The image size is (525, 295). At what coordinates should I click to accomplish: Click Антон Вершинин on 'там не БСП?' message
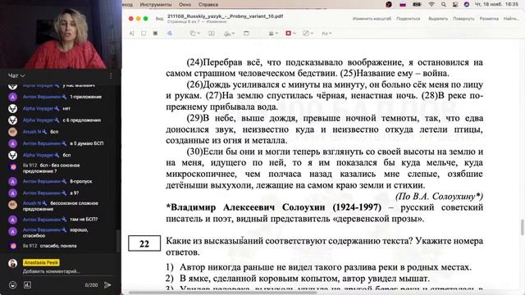pyautogui.click(x=42, y=220)
